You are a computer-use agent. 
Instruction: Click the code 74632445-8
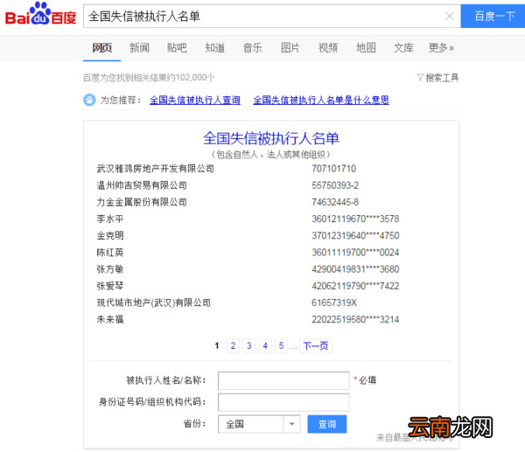pyautogui.click(x=335, y=202)
